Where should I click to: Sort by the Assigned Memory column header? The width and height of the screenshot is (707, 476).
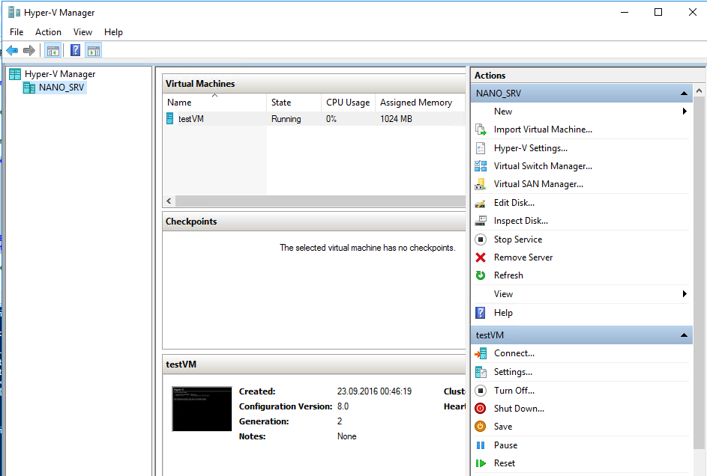[421, 102]
